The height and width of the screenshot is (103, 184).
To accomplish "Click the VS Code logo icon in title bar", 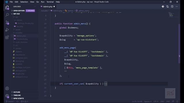I will pyautogui.click(x=6, y=2).
